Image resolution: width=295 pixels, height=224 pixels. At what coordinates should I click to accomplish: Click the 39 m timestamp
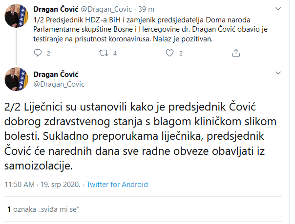pyautogui.click(x=147, y=9)
